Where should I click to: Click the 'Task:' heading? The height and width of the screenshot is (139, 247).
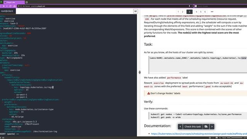pos(148,44)
